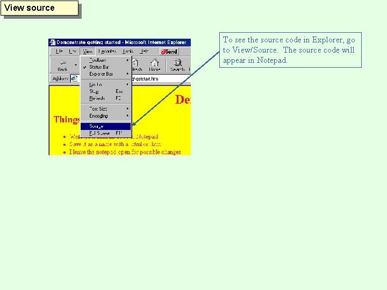Screen dimensions: 387x290
Task: Expand the Go To submenu
Action: 106,84
